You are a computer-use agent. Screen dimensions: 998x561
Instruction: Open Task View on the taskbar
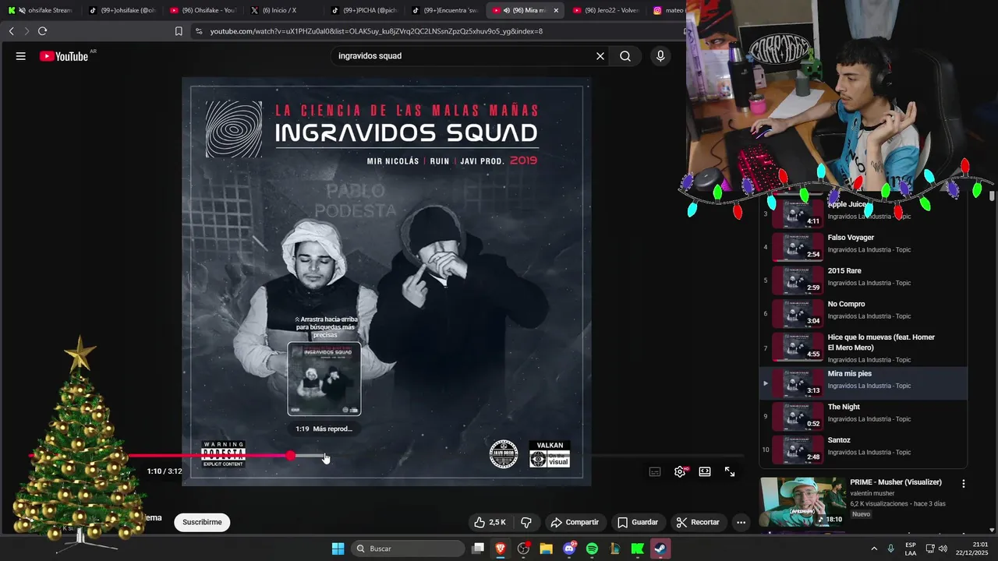click(478, 549)
